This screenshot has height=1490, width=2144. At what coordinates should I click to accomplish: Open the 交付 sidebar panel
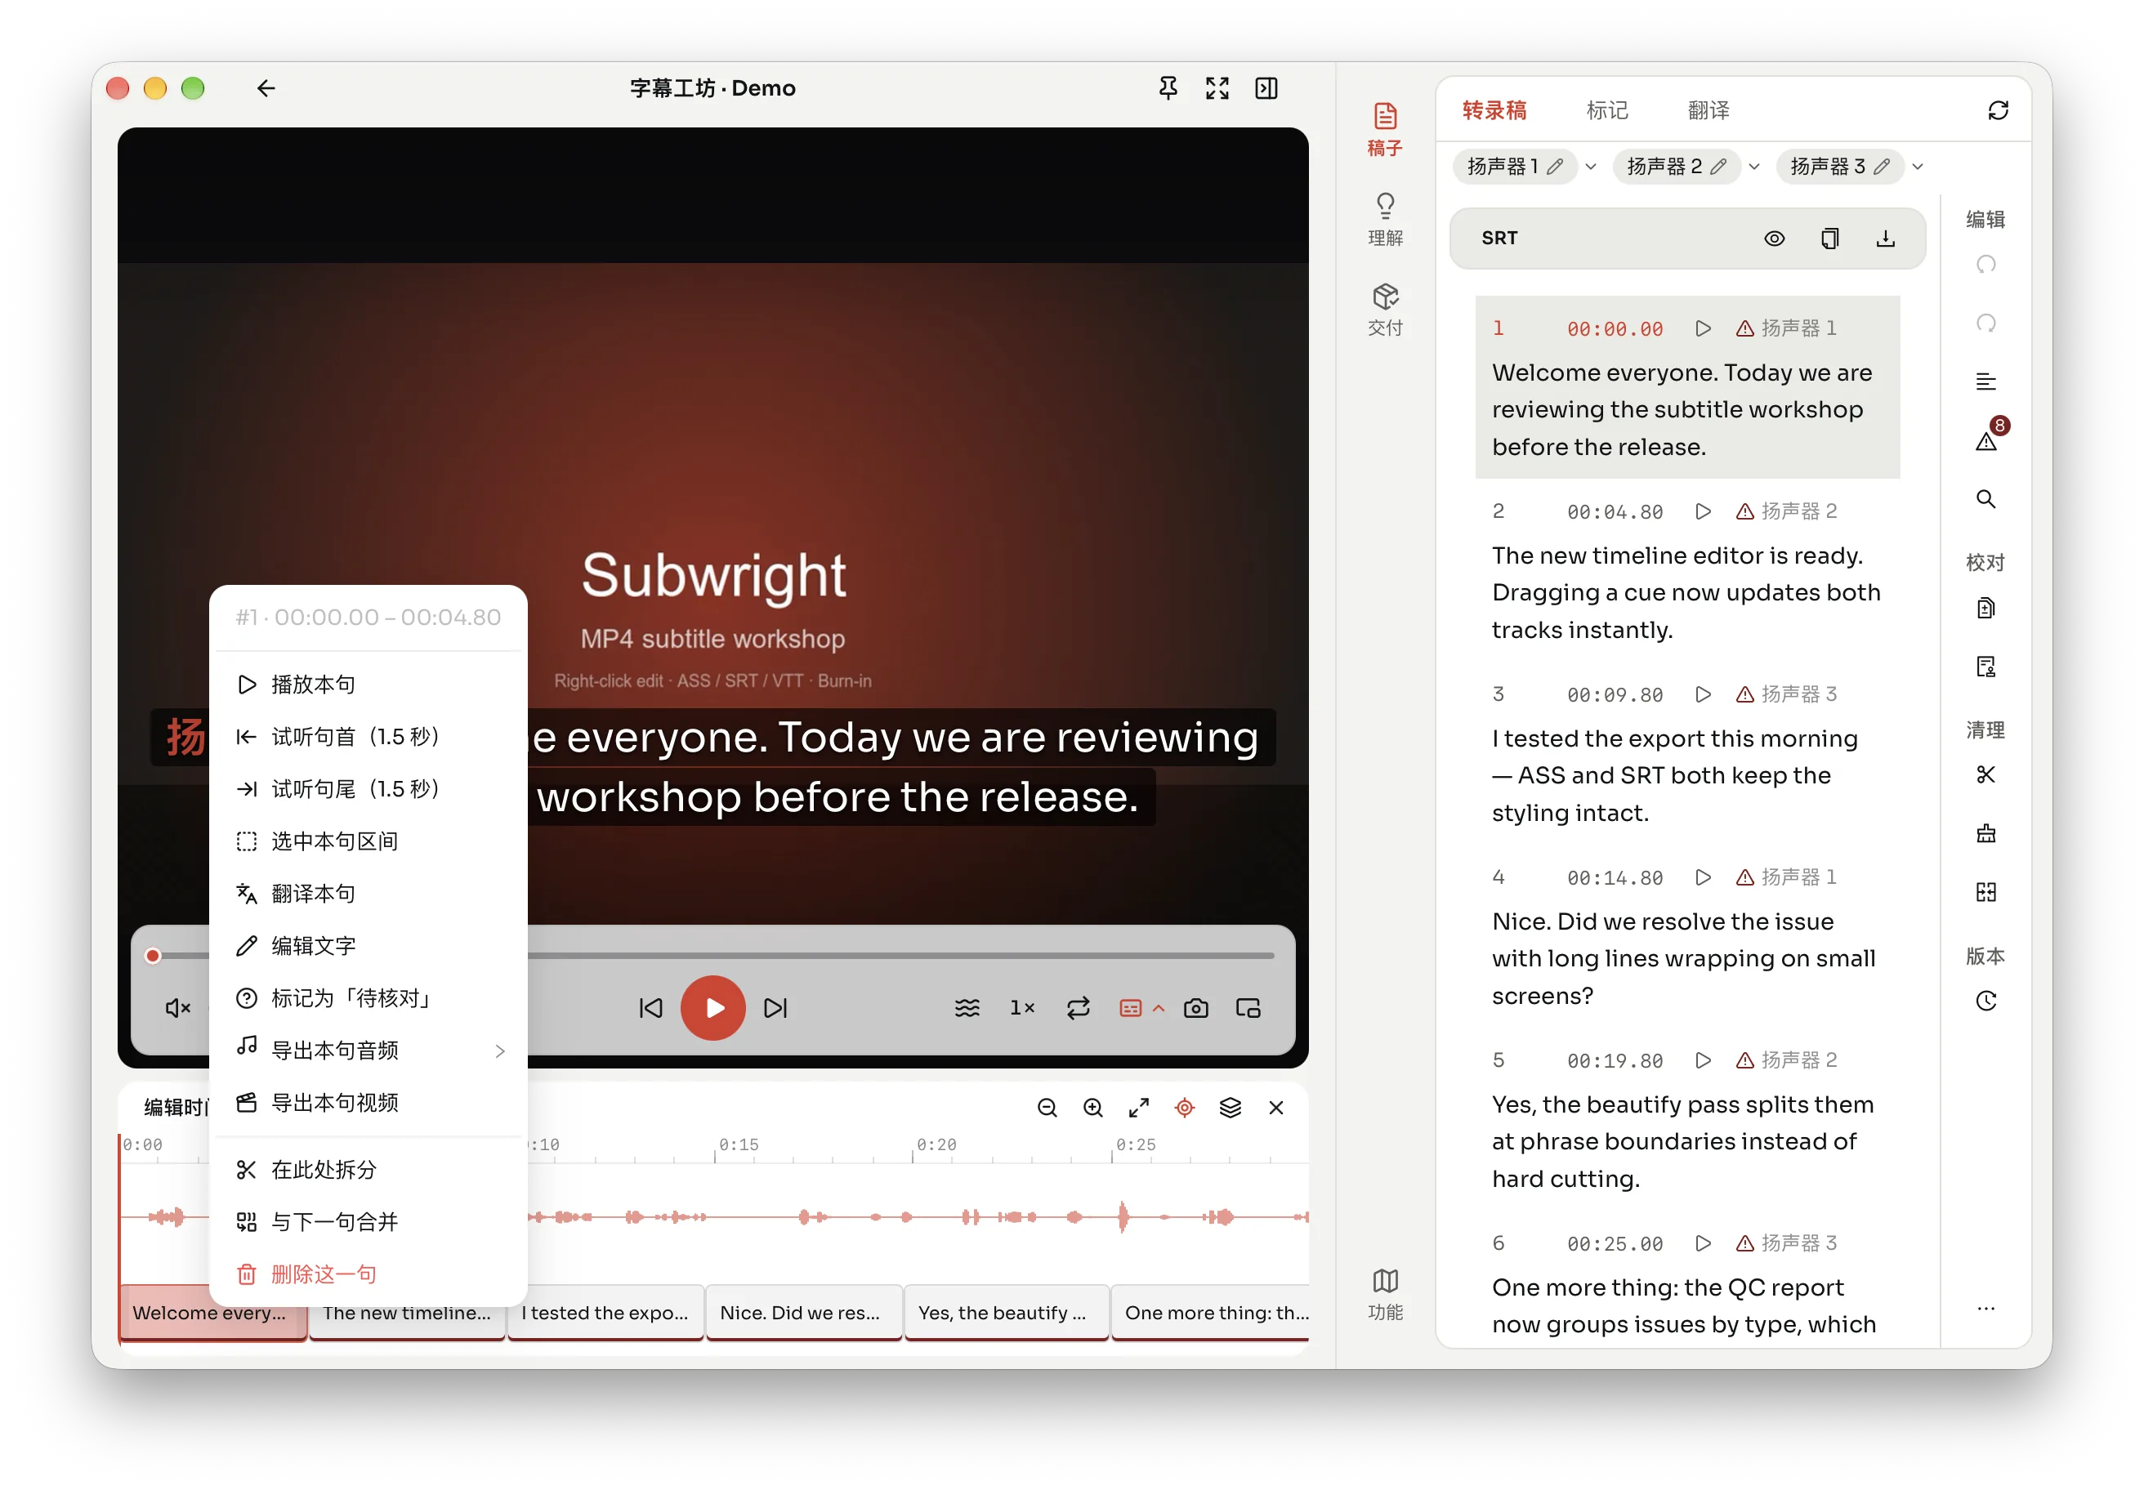[x=1385, y=309]
